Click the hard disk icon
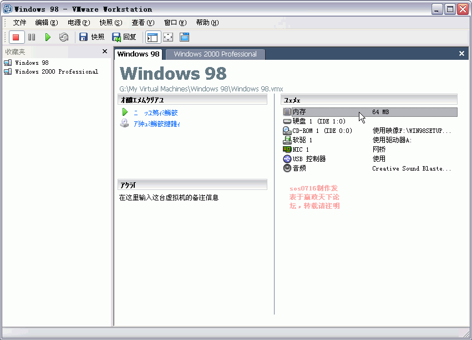472x340 pixels. (287, 121)
